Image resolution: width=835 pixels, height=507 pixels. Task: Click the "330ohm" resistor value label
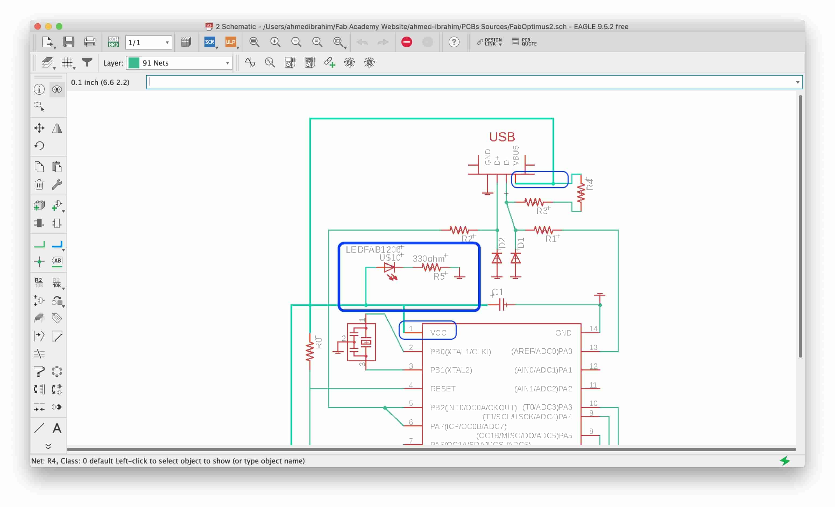coord(428,258)
